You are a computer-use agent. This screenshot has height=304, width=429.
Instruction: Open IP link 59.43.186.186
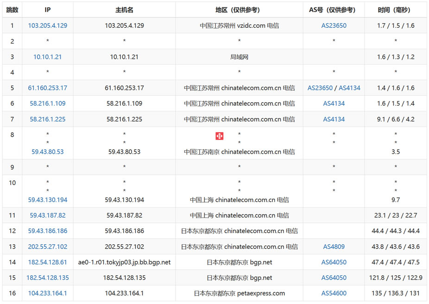[48, 231]
